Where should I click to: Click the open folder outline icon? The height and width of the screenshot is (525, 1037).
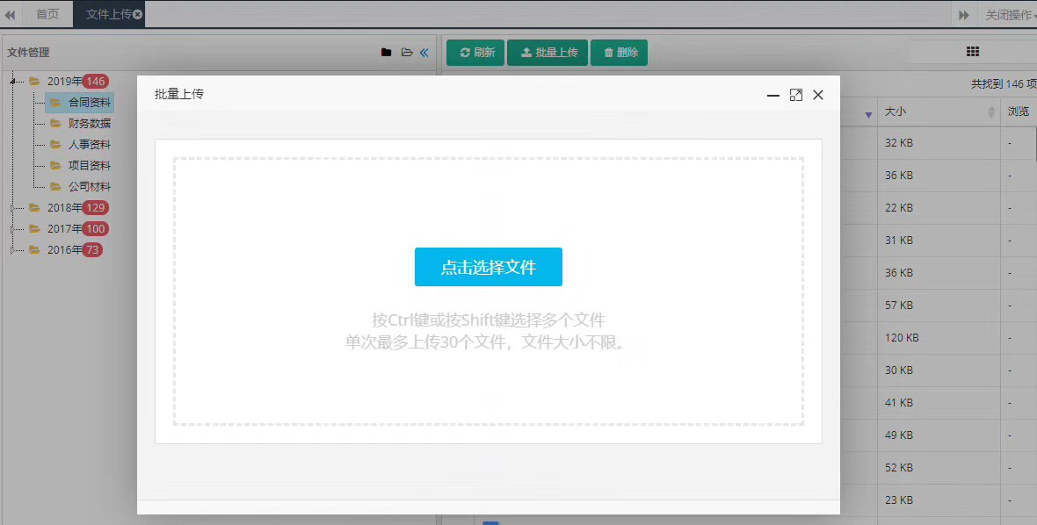[406, 53]
